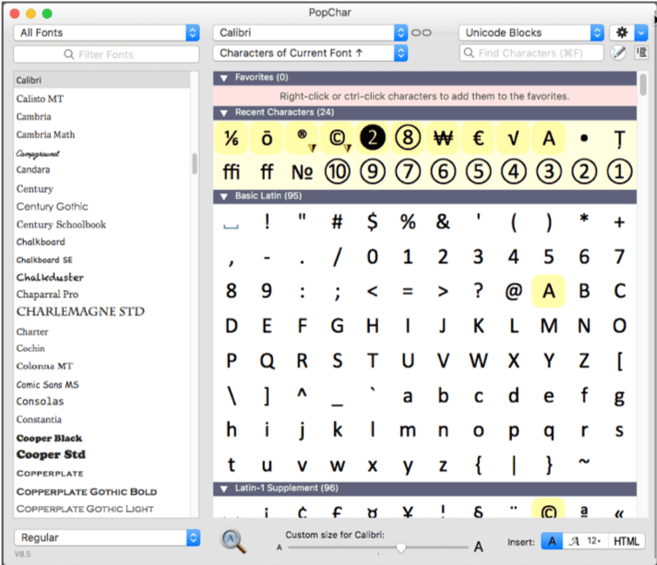Click the digit 7 in Basic Latin

[619, 257]
